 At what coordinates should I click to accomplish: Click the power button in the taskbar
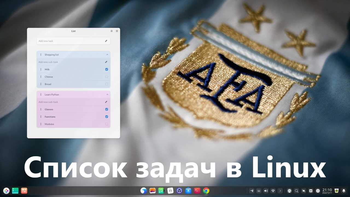pyautogui.click(x=318, y=191)
